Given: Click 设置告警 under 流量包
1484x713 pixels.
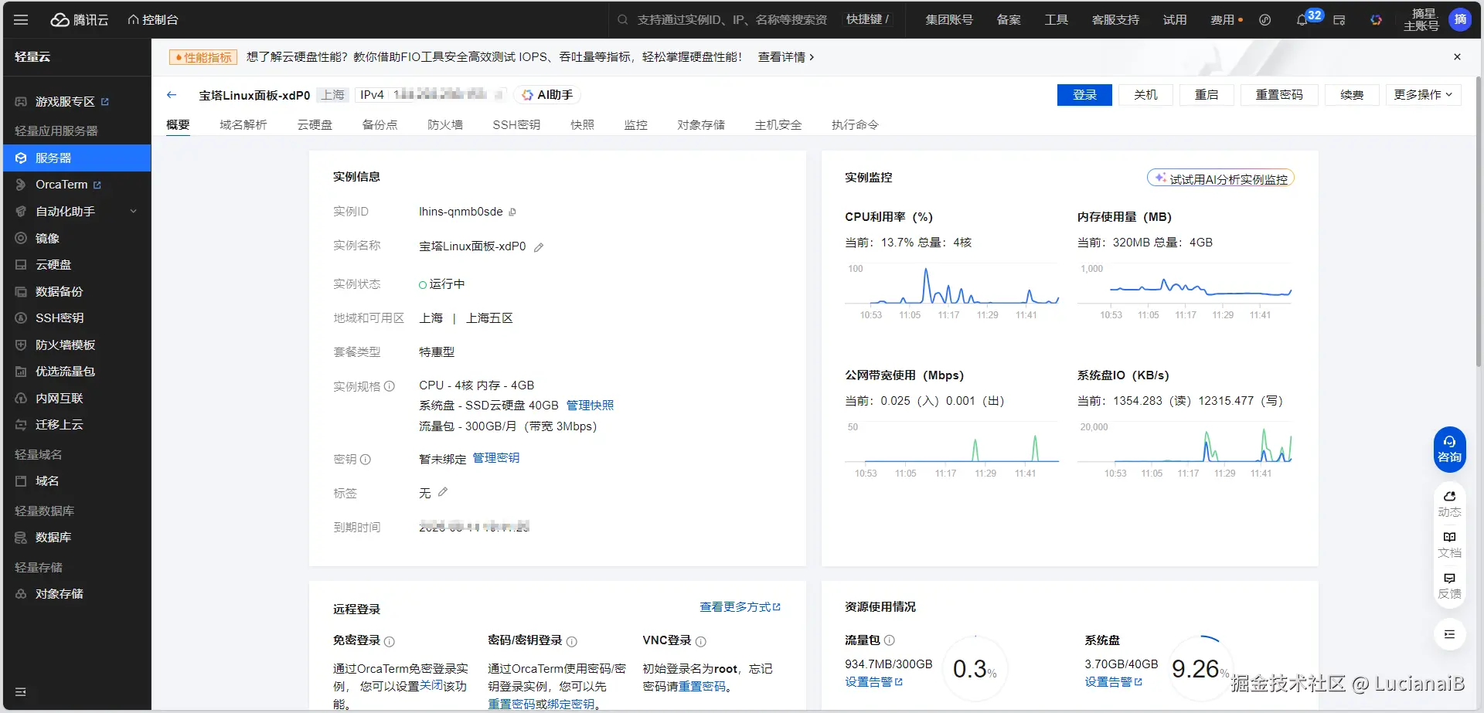Looking at the screenshot, I should point(874,682).
